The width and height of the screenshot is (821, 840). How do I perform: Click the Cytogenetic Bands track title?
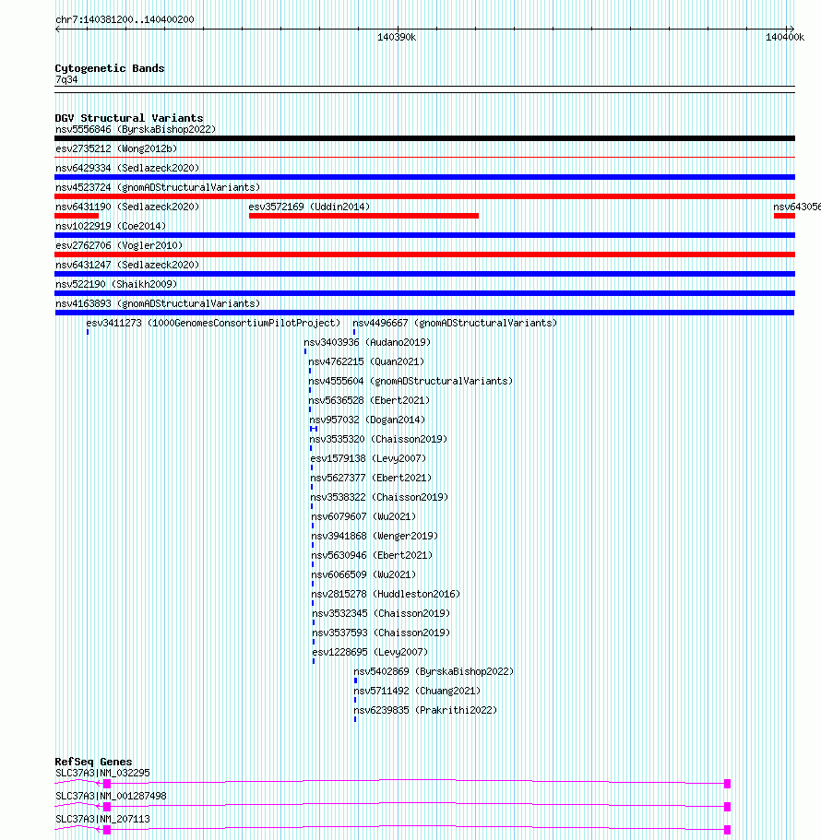click(110, 68)
